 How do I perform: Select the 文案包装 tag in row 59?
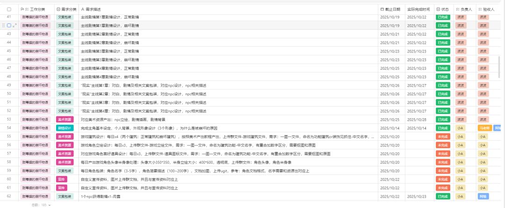click(x=65, y=171)
